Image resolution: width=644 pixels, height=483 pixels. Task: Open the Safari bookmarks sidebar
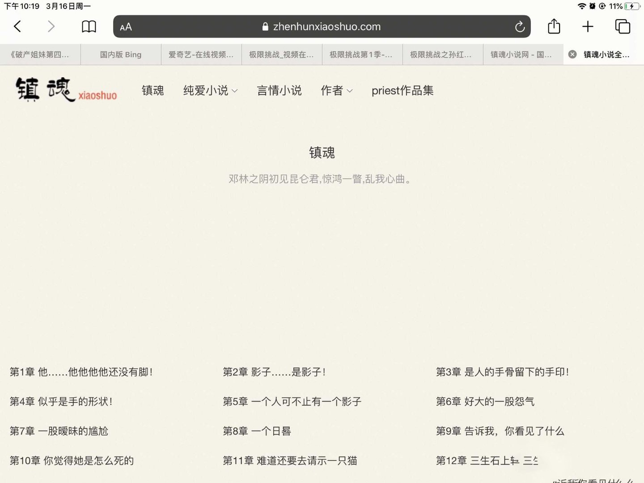click(x=88, y=26)
